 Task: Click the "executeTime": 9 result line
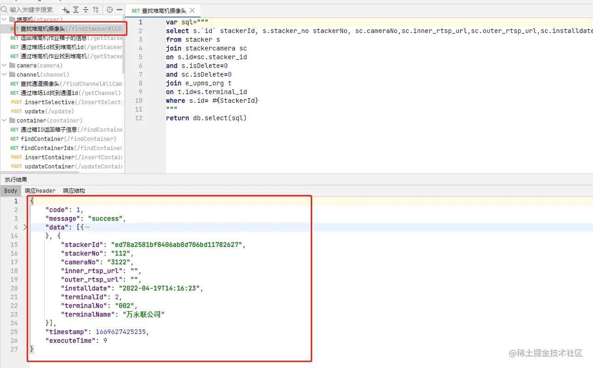pos(76,340)
